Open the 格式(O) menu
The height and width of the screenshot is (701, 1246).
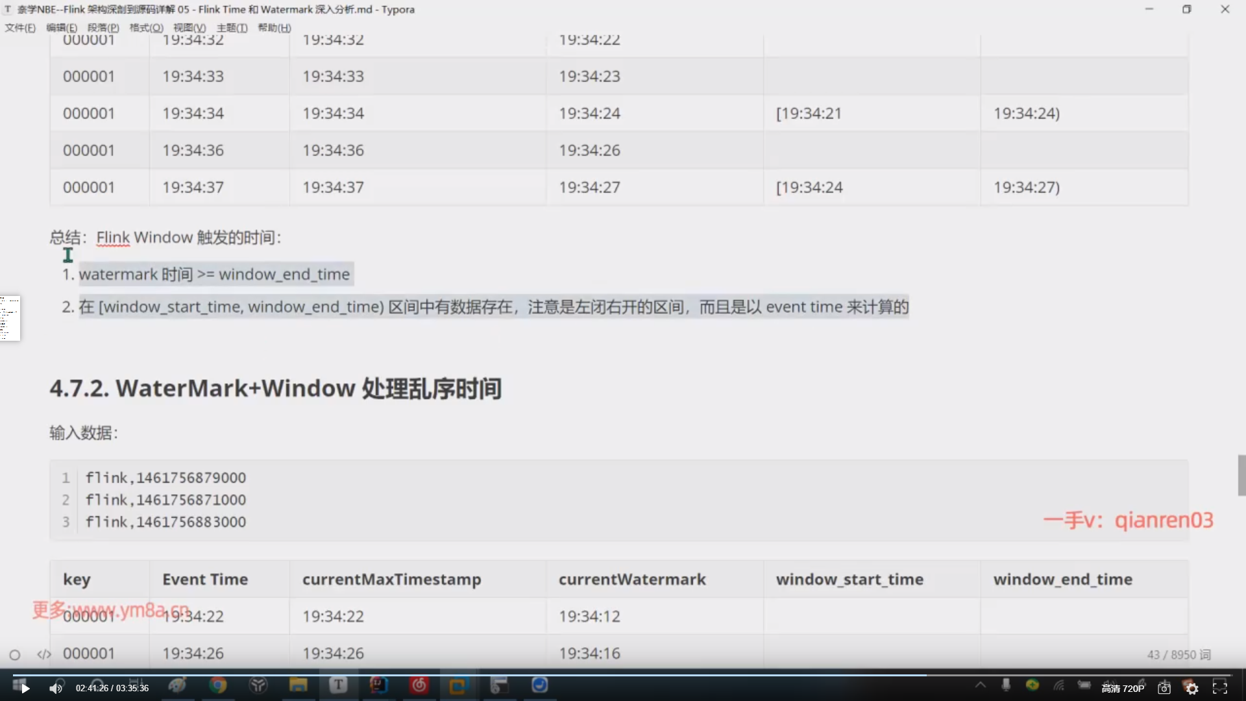click(146, 28)
